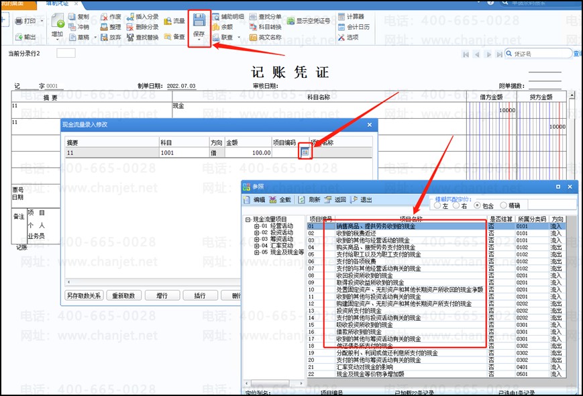Viewport: 583px width, 396px height.
Task: Collapse the 现金流量项目 root node
Action: coord(248,219)
